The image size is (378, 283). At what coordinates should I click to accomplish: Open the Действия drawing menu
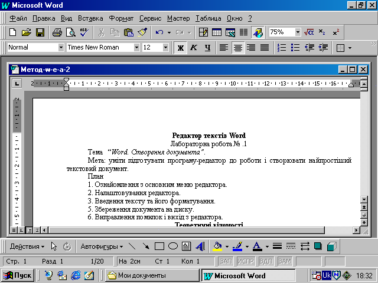pyautogui.click(x=27, y=246)
